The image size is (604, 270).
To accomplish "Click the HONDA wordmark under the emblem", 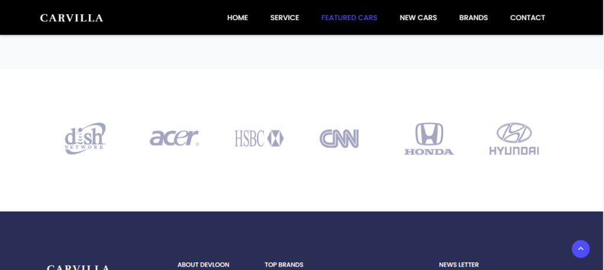I will click(429, 152).
